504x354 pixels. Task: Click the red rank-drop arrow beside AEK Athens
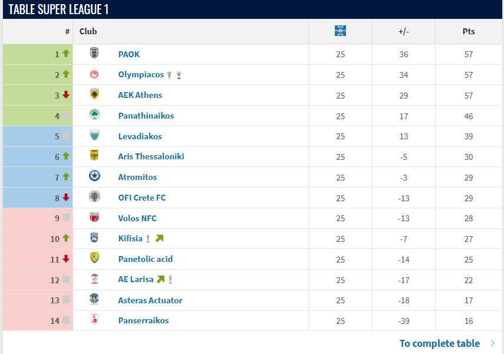coord(65,95)
